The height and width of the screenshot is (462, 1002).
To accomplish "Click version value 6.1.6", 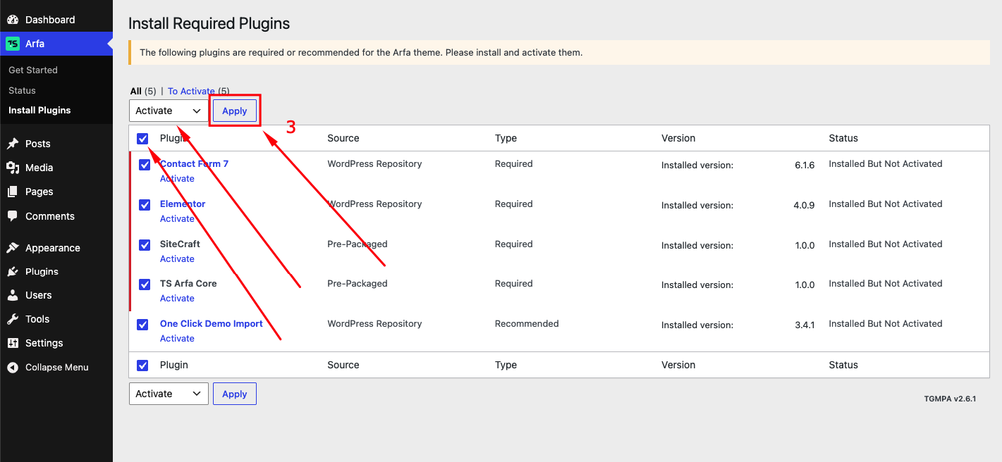I will pyautogui.click(x=805, y=165).
